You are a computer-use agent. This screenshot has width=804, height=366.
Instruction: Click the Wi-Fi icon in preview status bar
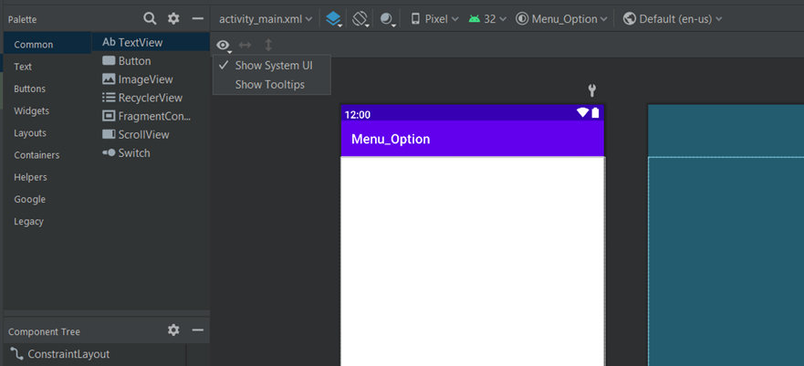click(x=582, y=113)
